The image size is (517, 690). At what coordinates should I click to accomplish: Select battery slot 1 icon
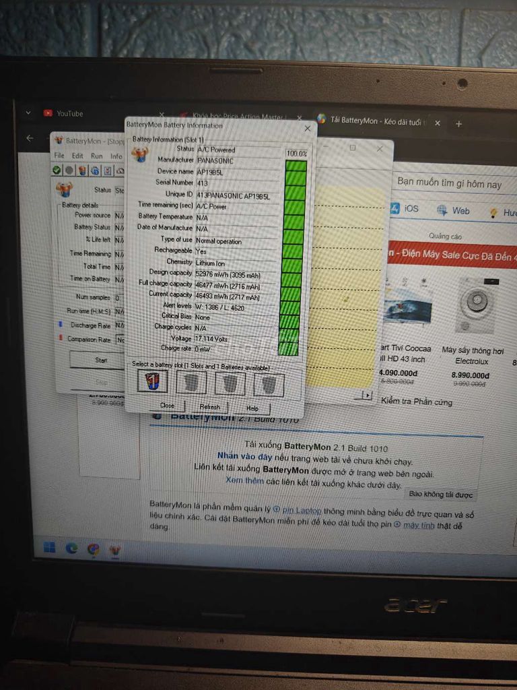click(x=152, y=381)
